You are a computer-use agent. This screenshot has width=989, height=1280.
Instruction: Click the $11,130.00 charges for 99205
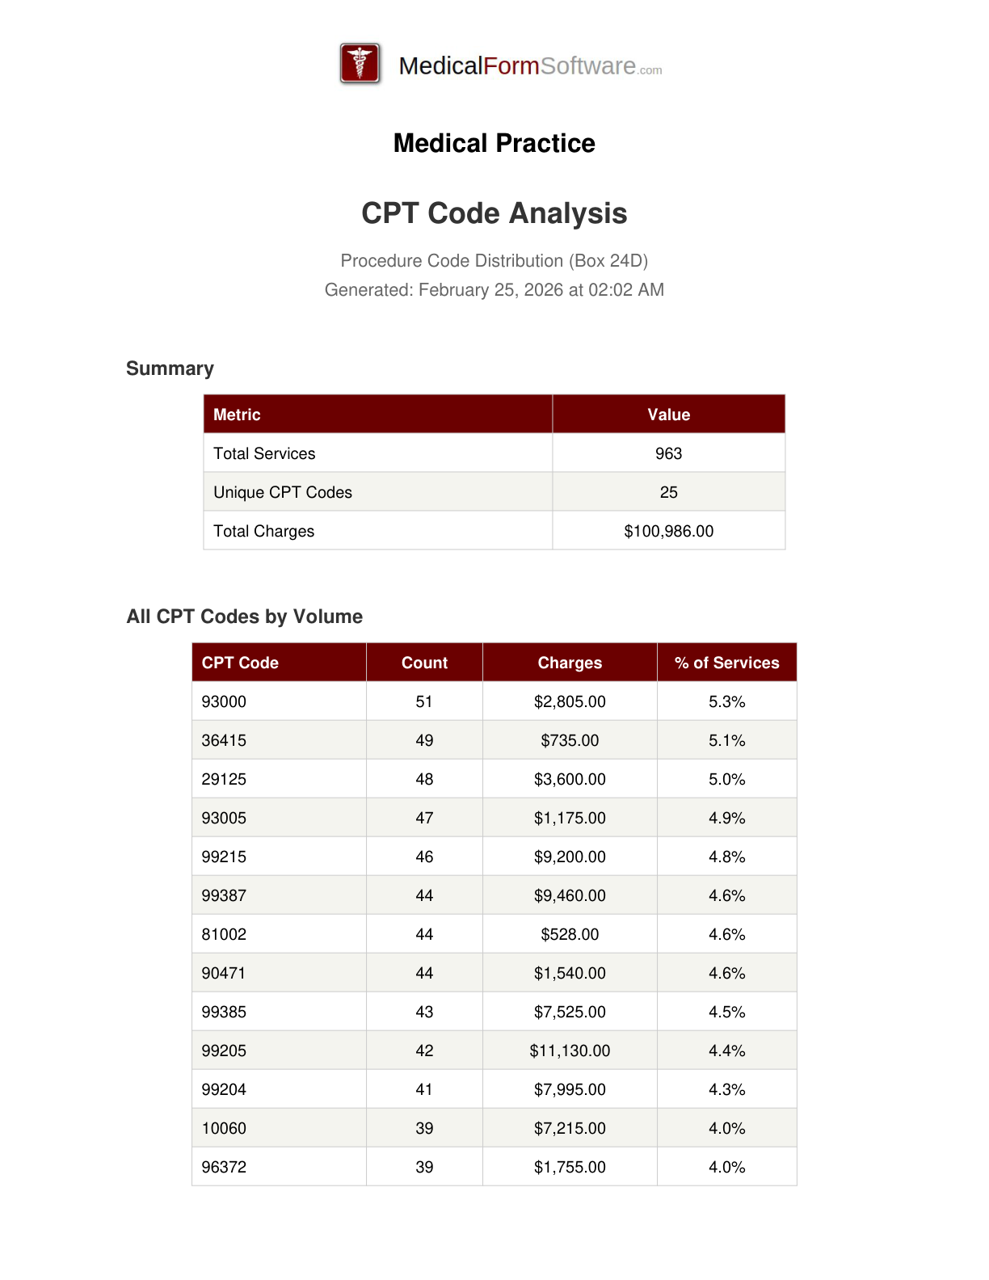(x=570, y=1051)
